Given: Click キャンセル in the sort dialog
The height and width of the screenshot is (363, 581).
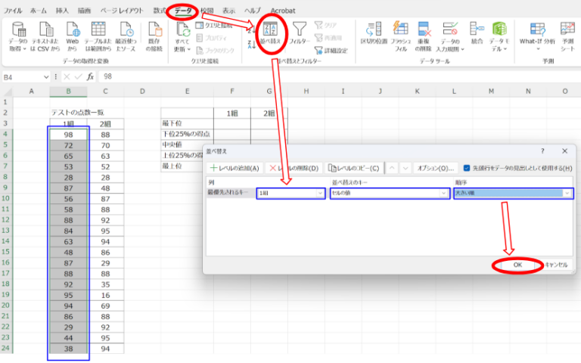Looking at the screenshot, I should coord(555,265).
